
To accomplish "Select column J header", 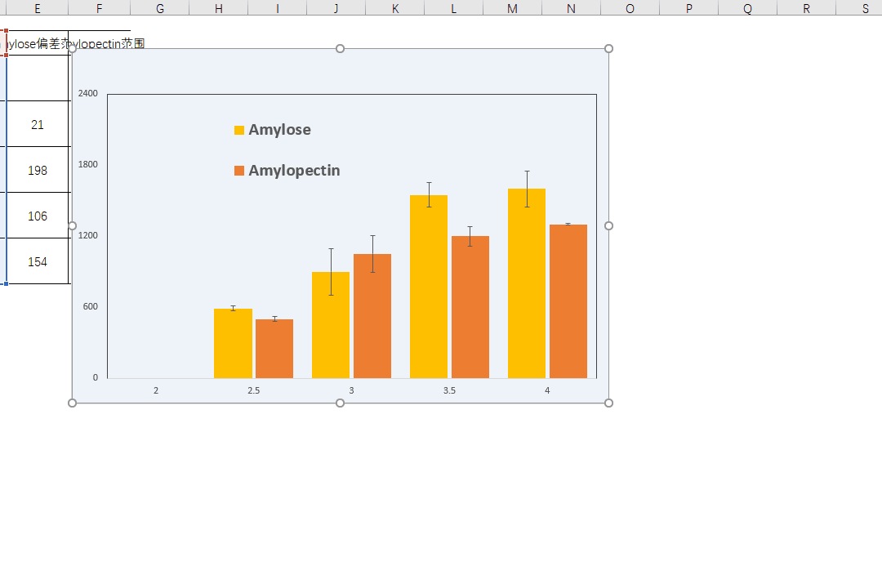I will 336,8.
